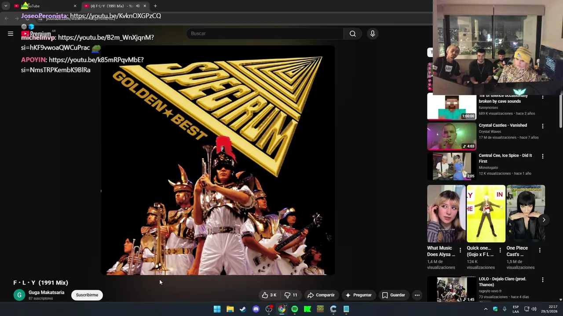Subscribe with the Suscribirme button
The image size is (563, 316).
click(x=87, y=295)
